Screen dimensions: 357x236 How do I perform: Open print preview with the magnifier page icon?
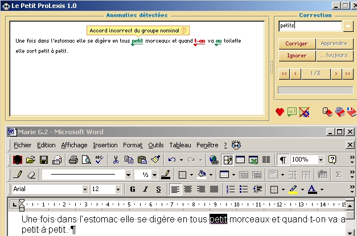coord(87,160)
